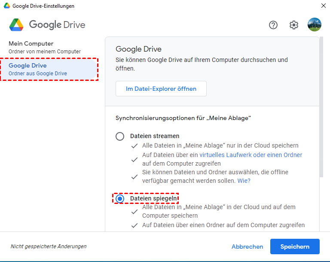
Task: Click 'Abbrechen' to cancel changes
Action: pos(247,247)
